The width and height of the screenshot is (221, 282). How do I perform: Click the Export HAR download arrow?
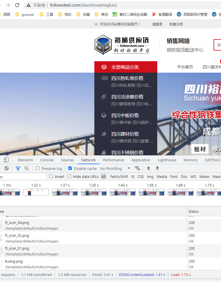157,168
